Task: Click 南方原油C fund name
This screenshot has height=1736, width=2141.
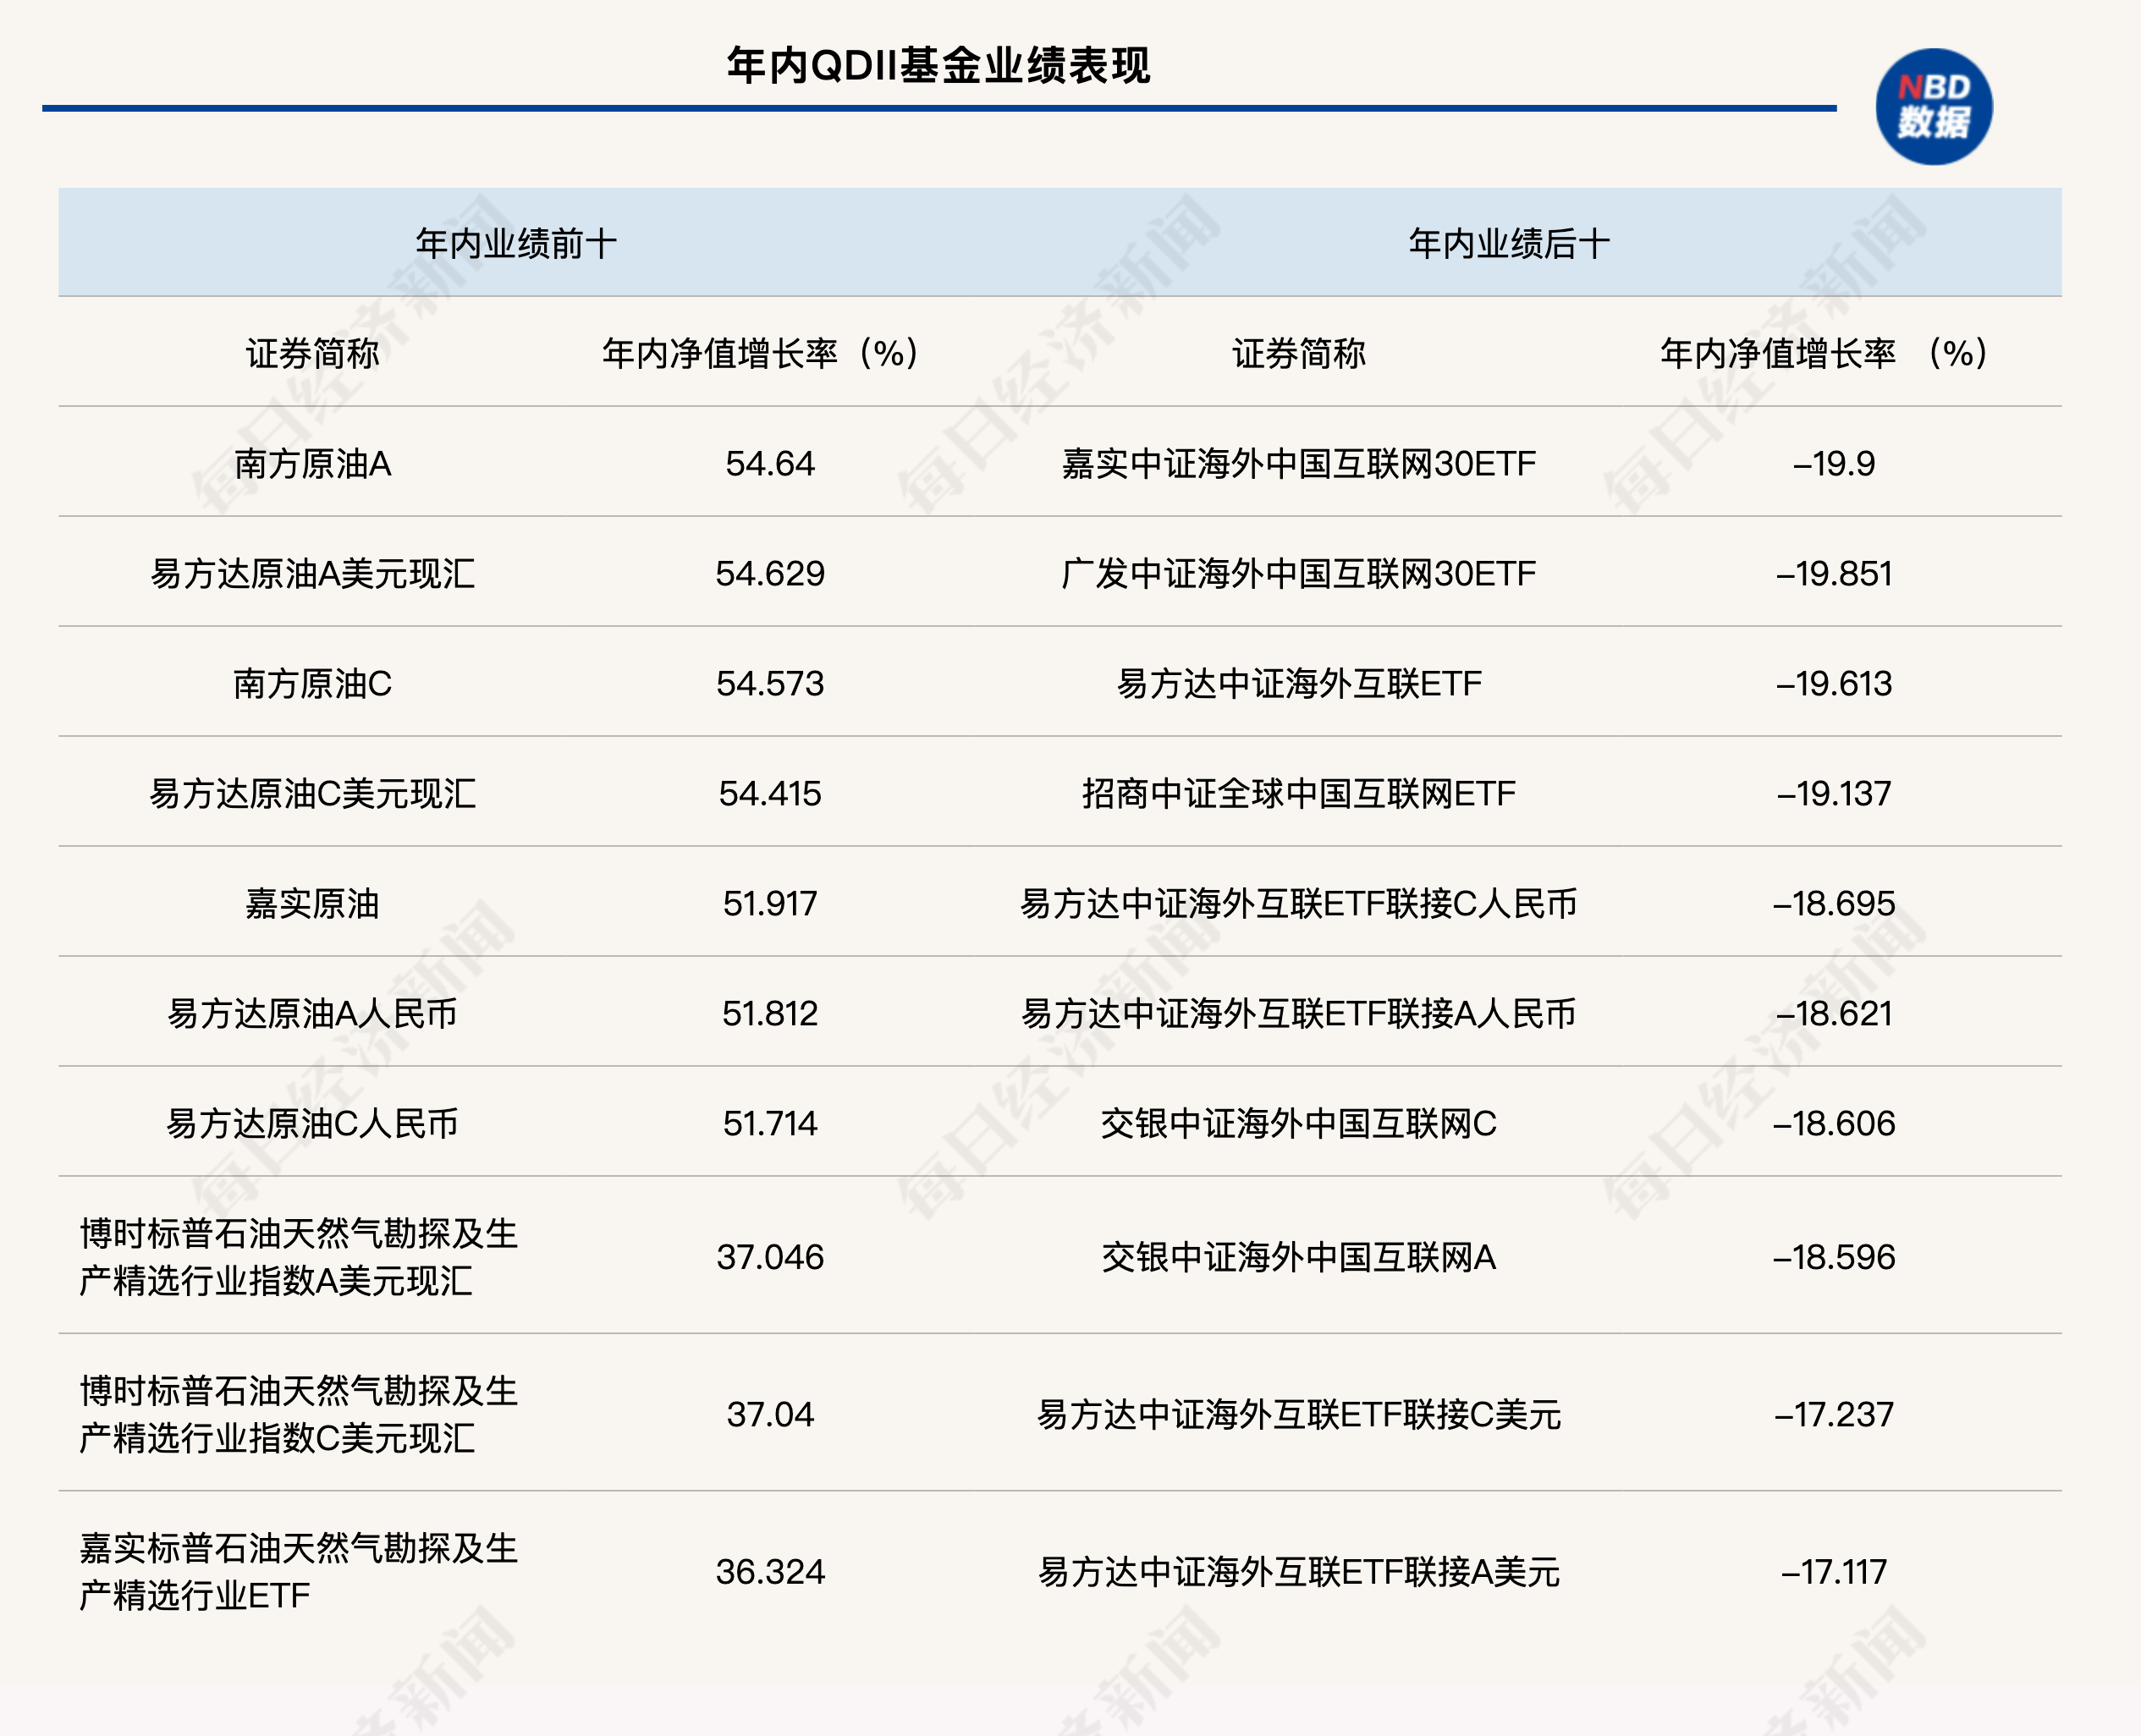Action: coord(312,683)
